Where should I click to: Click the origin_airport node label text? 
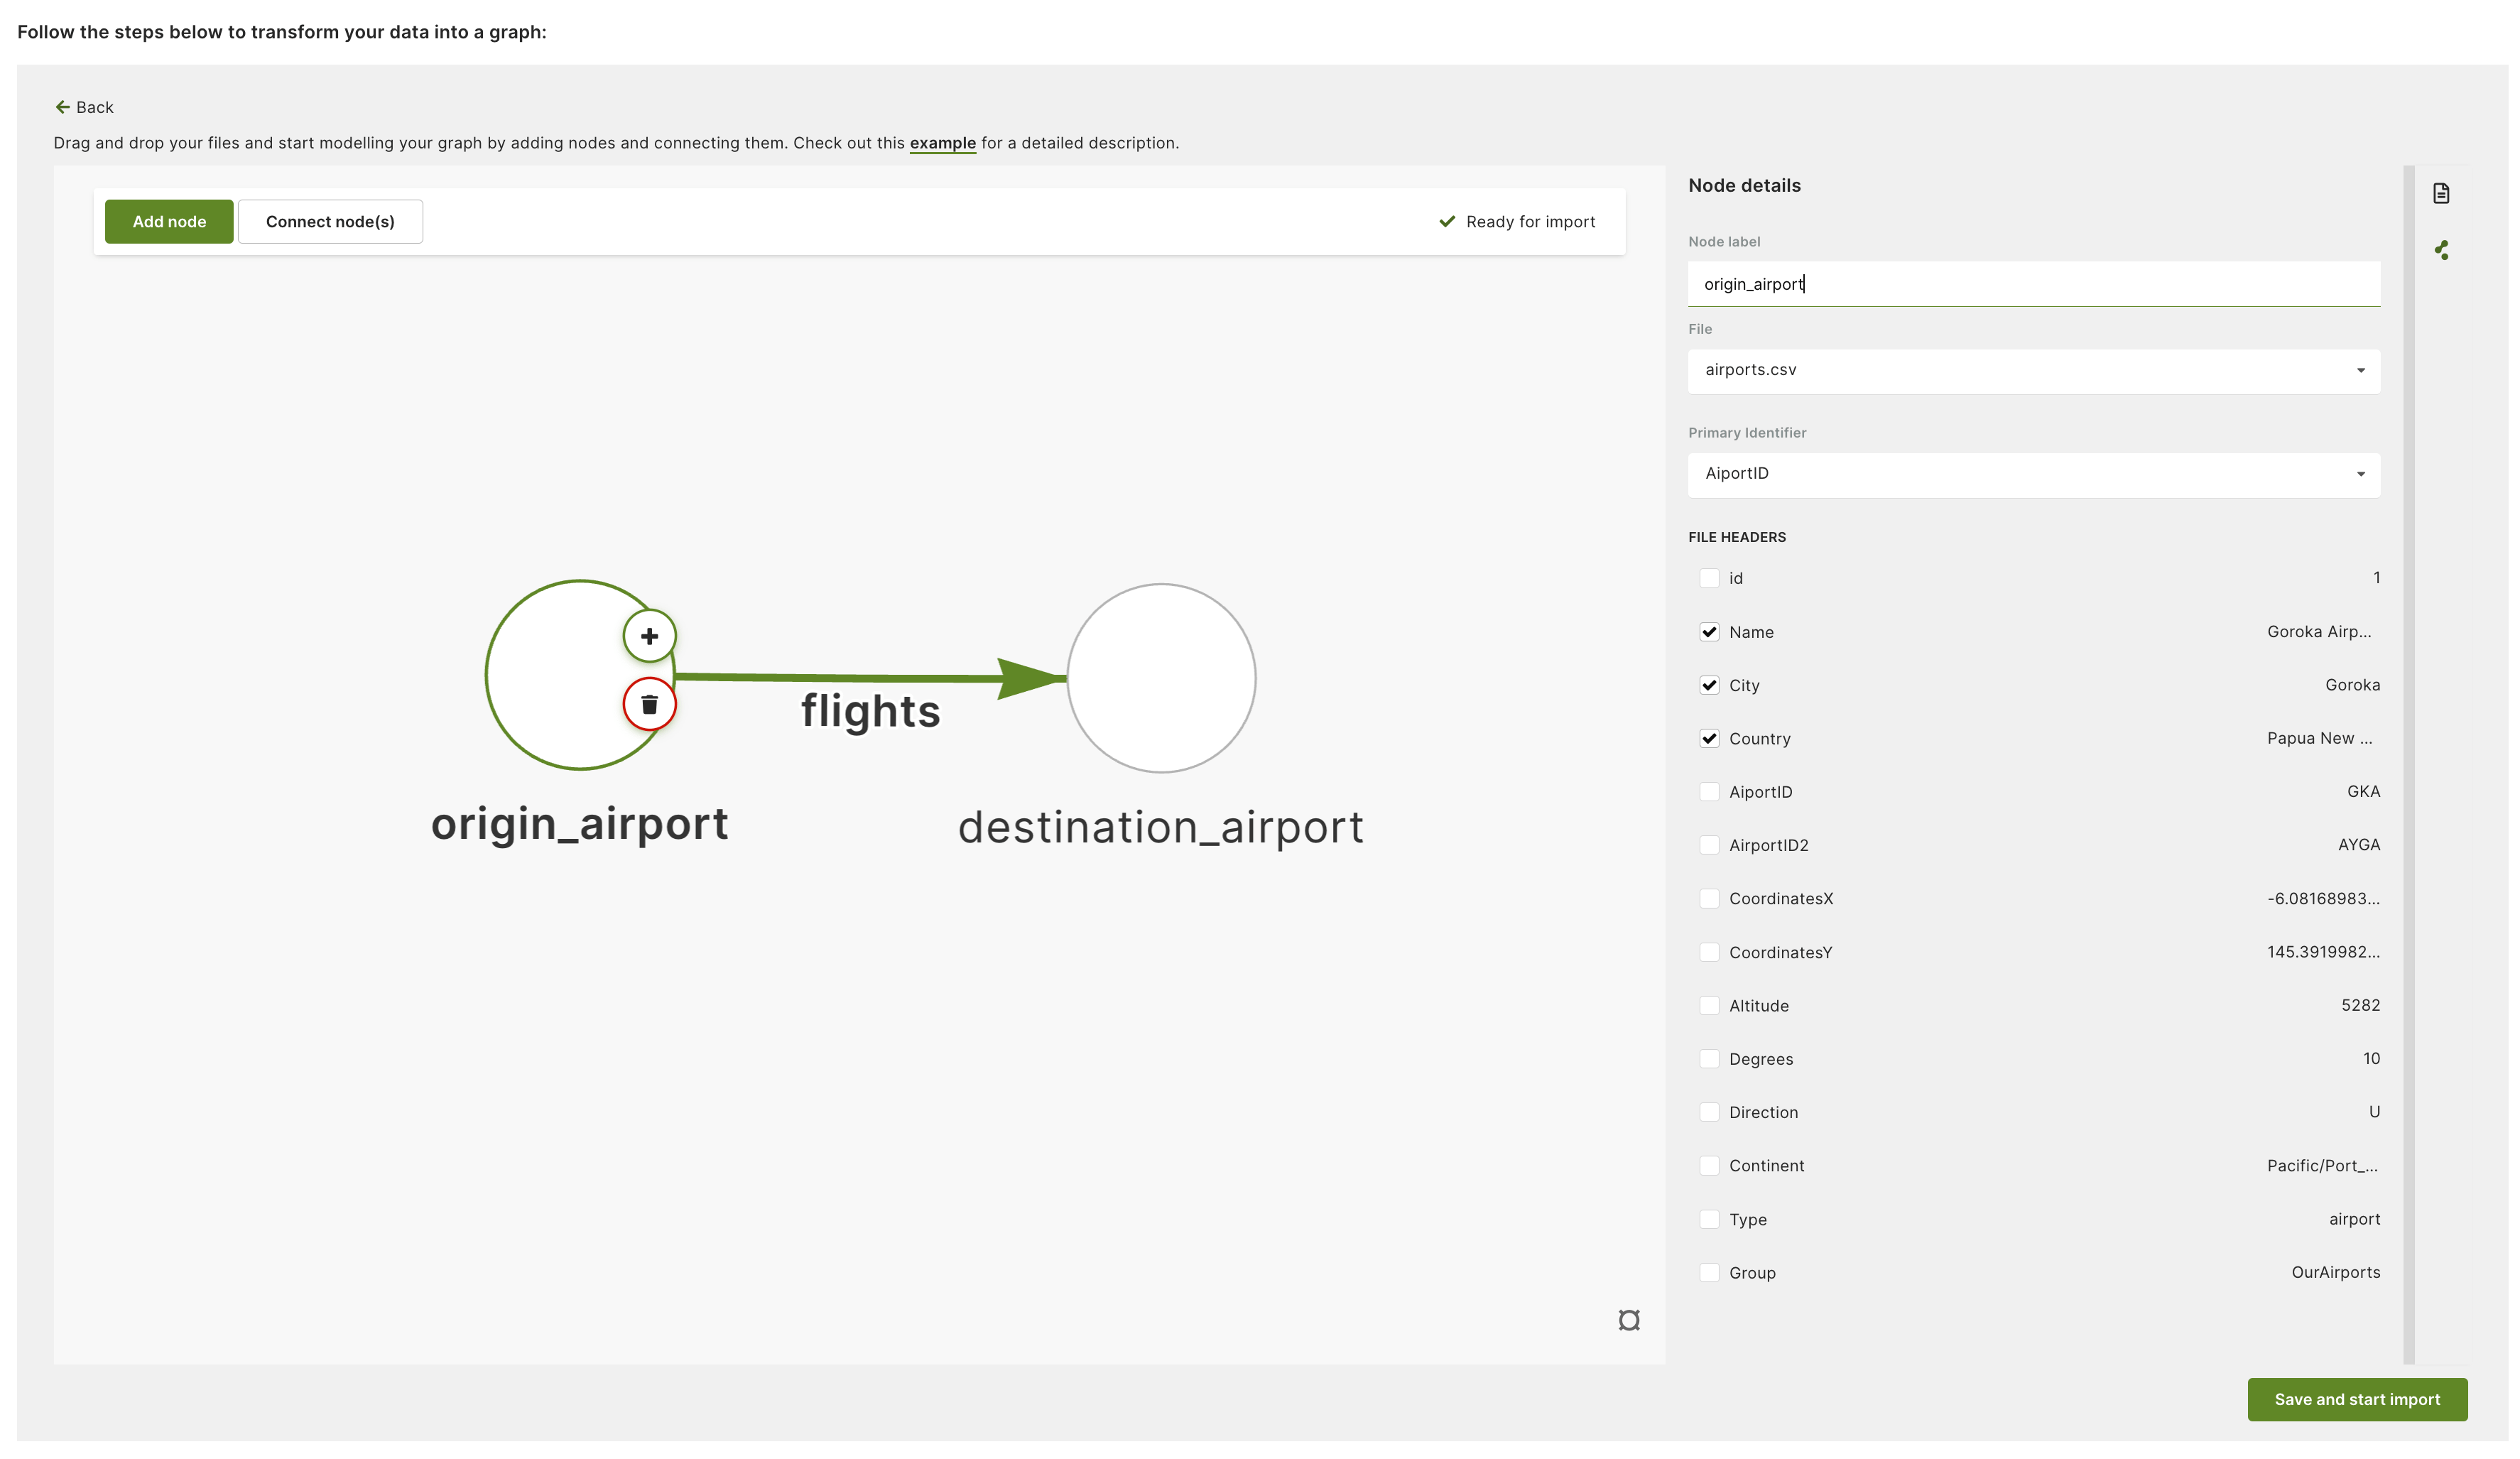click(579, 824)
